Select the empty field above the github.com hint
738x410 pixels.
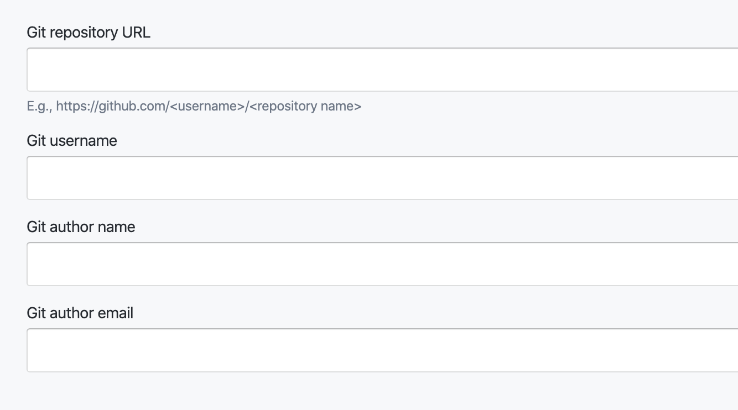(382, 70)
